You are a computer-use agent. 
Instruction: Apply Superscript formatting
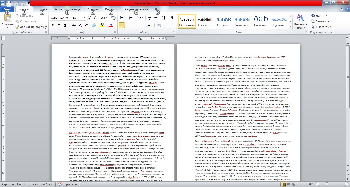pos(86,25)
